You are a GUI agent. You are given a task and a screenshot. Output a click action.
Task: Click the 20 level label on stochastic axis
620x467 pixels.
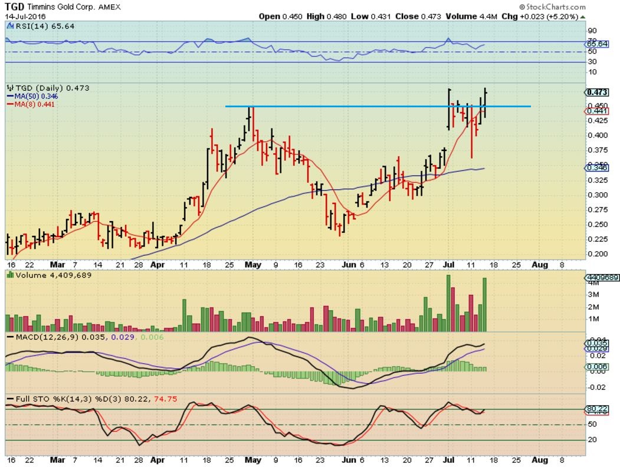[592, 440]
